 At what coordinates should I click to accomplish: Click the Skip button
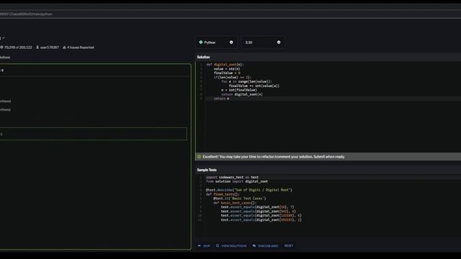tap(204, 246)
